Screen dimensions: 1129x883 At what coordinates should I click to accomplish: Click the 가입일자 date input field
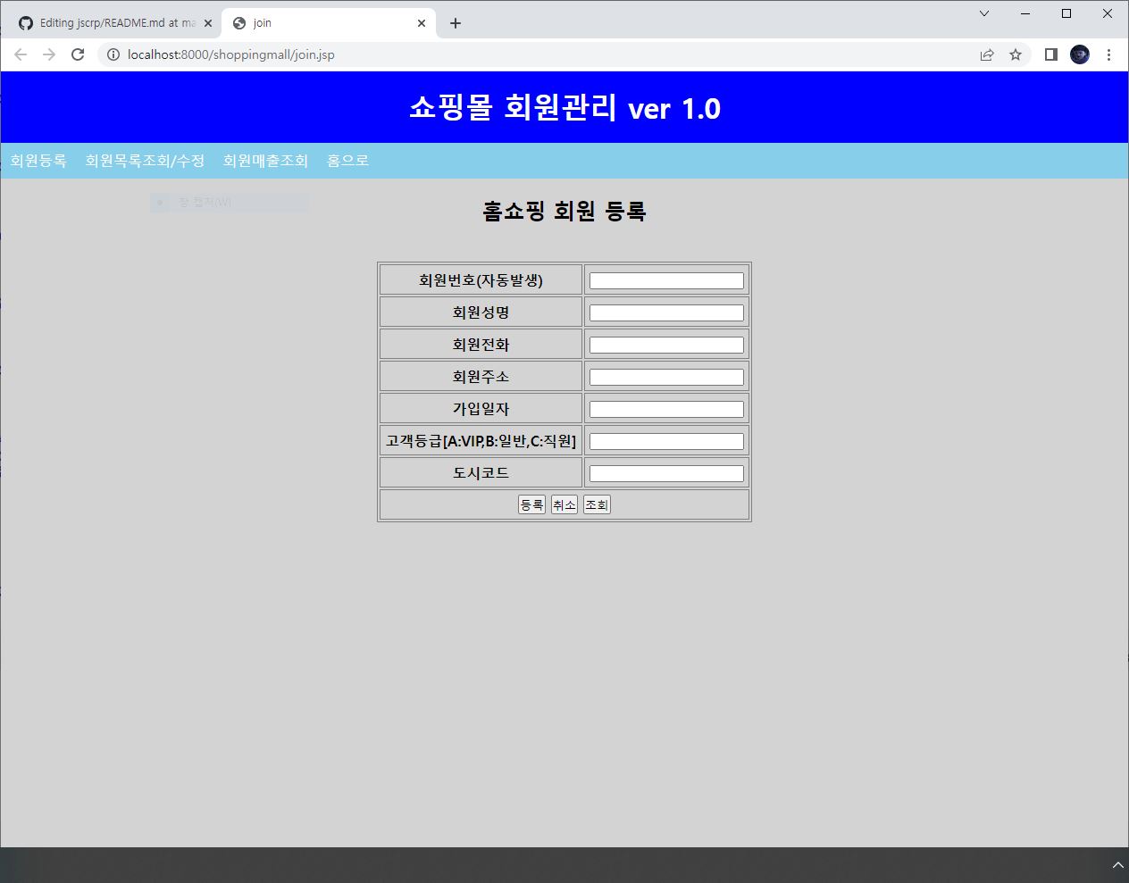pyautogui.click(x=665, y=408)
